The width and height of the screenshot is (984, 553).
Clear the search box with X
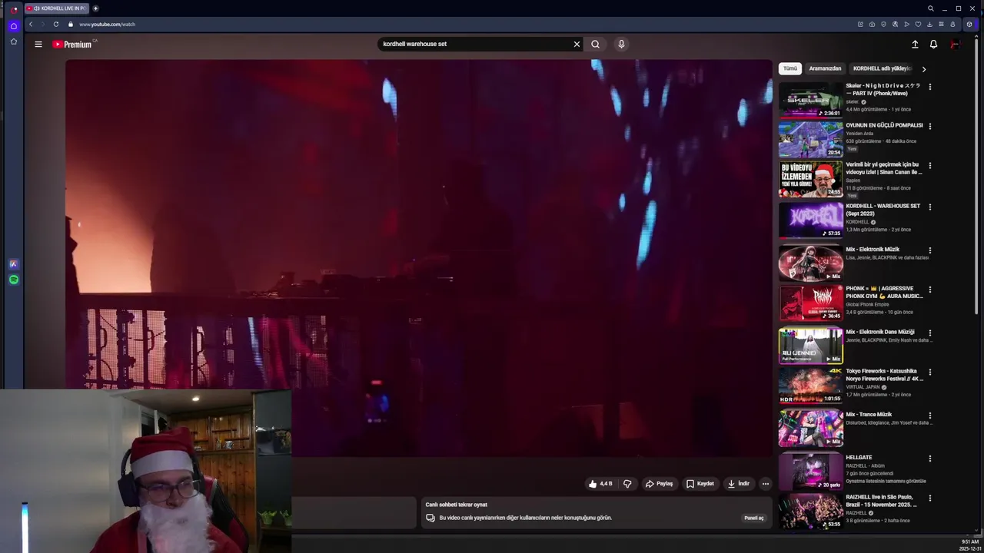[x=577, y=45]
